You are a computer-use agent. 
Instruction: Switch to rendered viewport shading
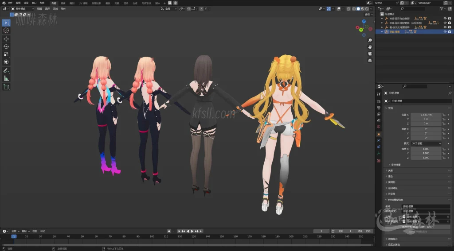point(367,9)
